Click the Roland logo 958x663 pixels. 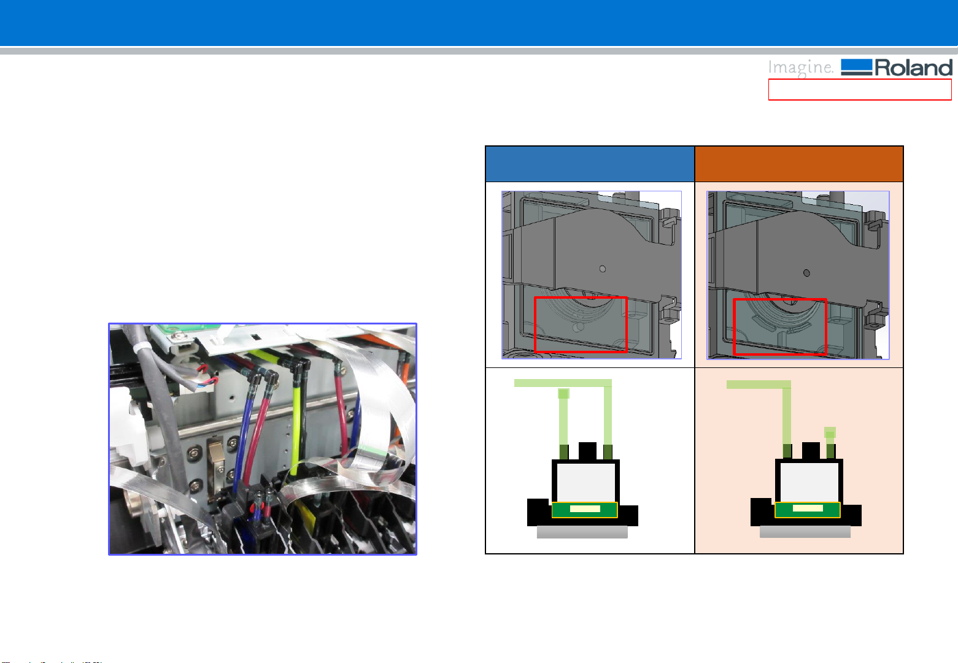pyautogui.click(x=897, y=67)
